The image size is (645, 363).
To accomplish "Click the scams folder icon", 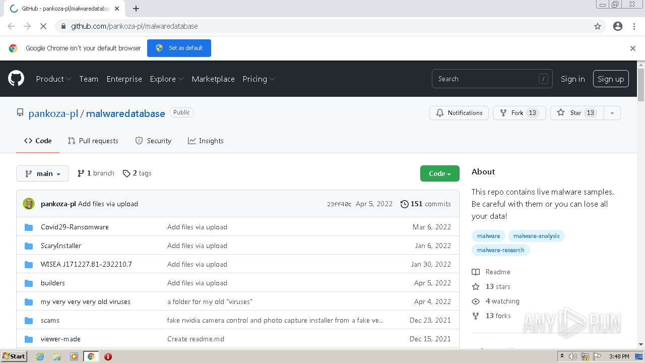I will (29, 320).
